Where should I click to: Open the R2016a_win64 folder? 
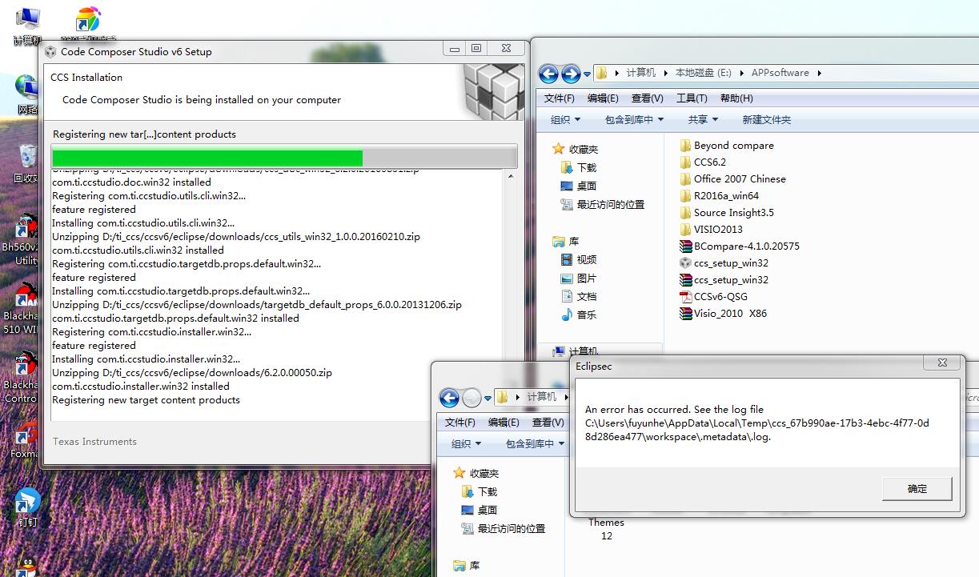point(719,196)
